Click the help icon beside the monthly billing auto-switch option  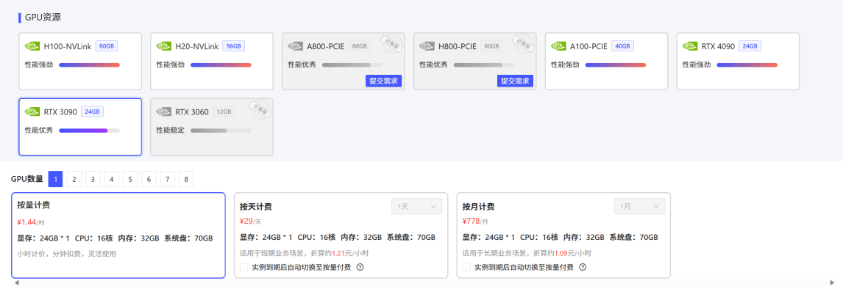pos(583,267)
